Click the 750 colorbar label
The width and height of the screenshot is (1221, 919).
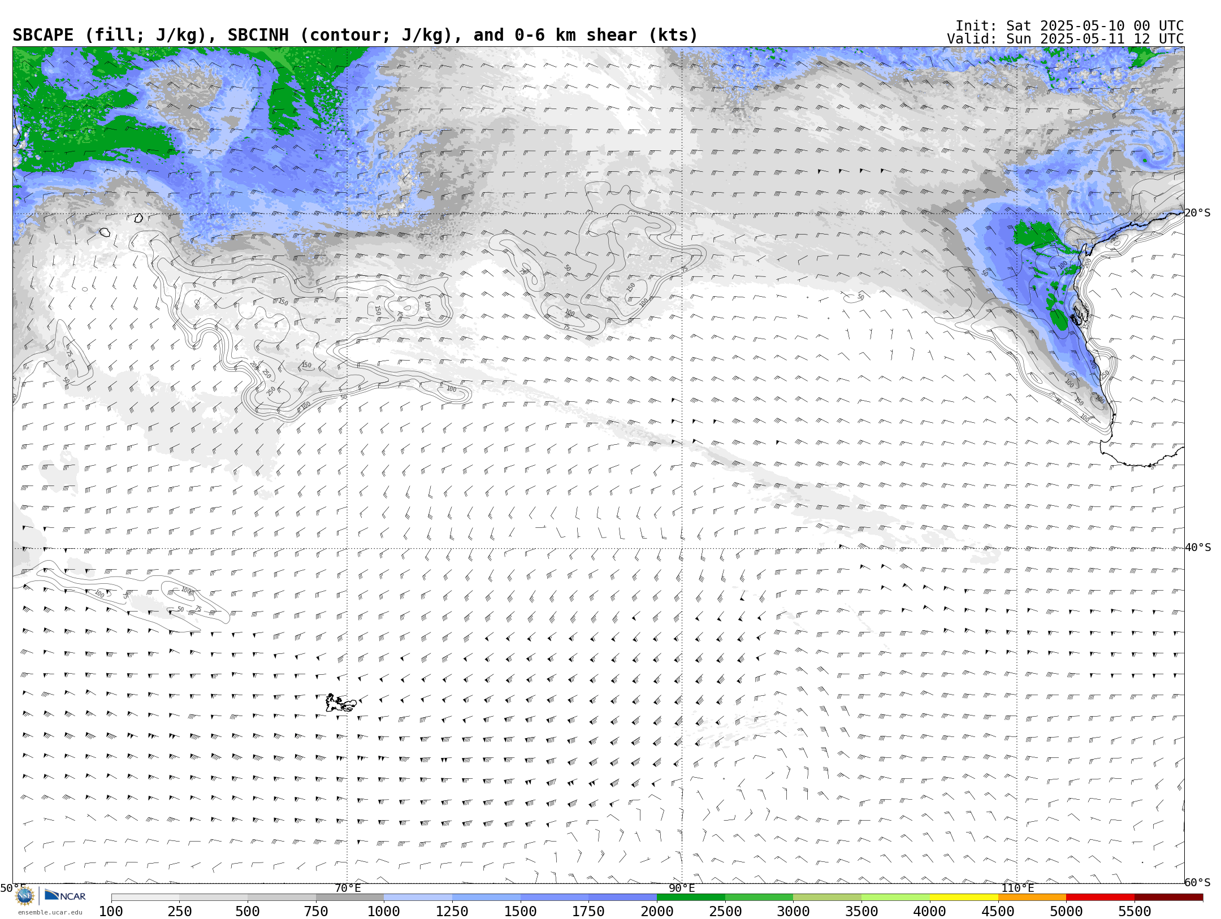(x=316, y=912)
